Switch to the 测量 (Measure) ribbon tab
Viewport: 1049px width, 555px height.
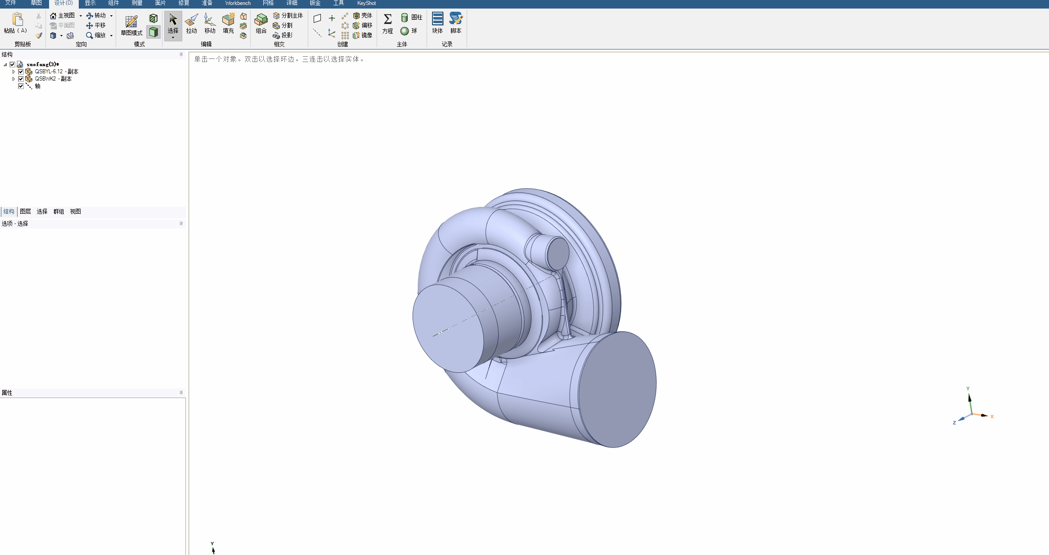click(x=137, y=3)
